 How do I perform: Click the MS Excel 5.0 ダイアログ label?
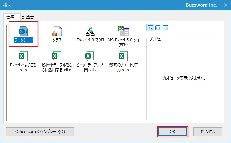point(124,42)
